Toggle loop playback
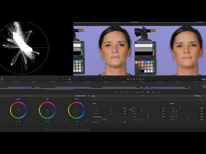The width and height of the screenshot is (206, 154). click(143, 79)
